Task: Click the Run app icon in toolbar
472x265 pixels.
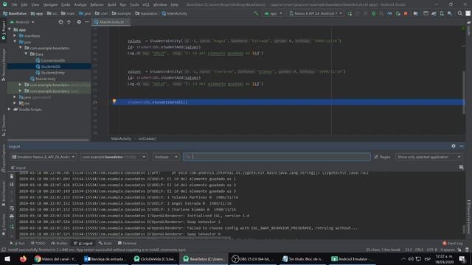Action: pyautogui.click(x=350, y=13)
